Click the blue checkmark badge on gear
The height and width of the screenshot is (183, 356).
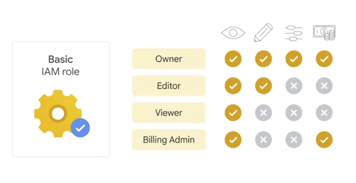click(80, 128)
